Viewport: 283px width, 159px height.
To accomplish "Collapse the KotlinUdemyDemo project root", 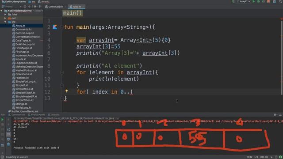I will [1, 11].
